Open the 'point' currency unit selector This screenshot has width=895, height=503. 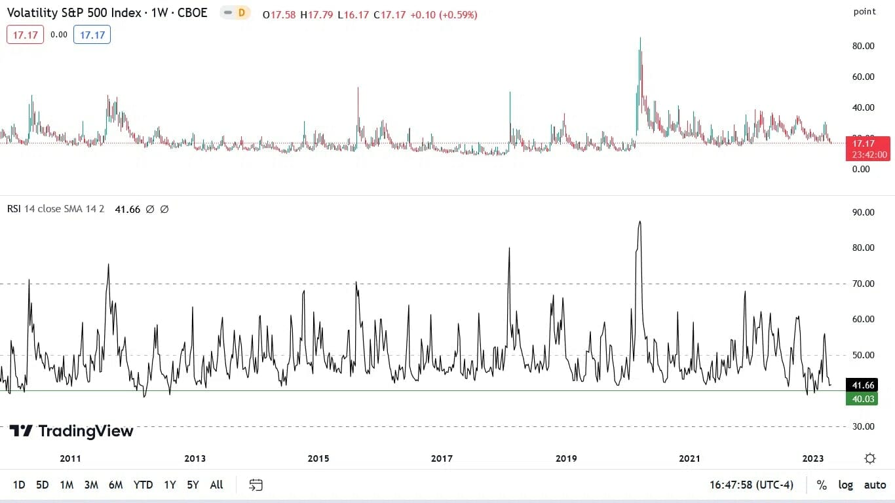click(x=865, y=12)
